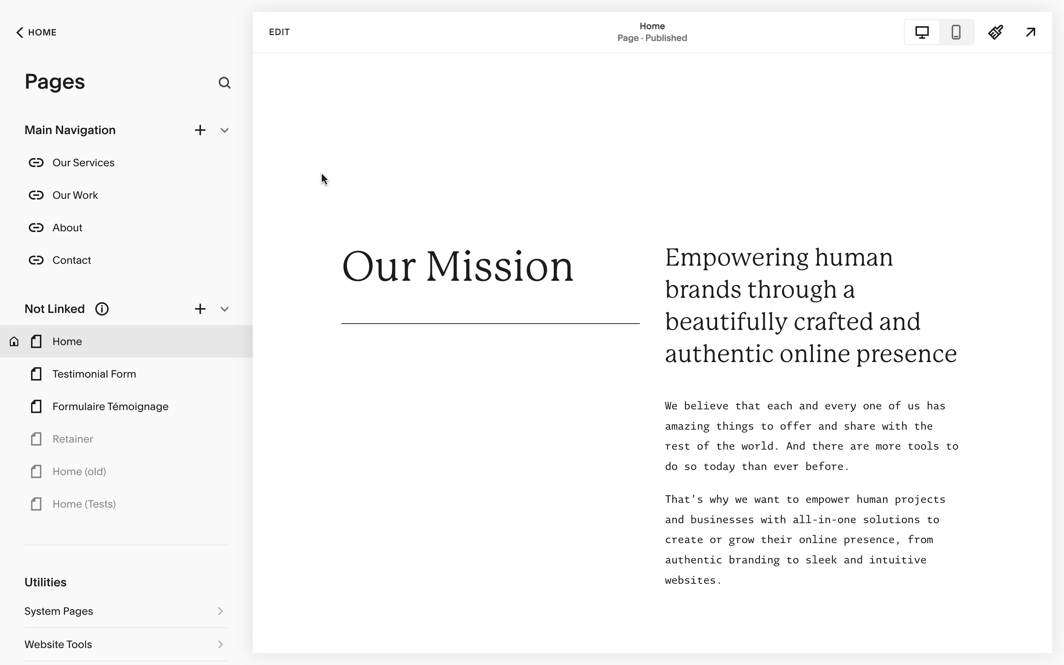Expand the Main Navigation section
1064x665 pixels.
[x=225, y=129]
